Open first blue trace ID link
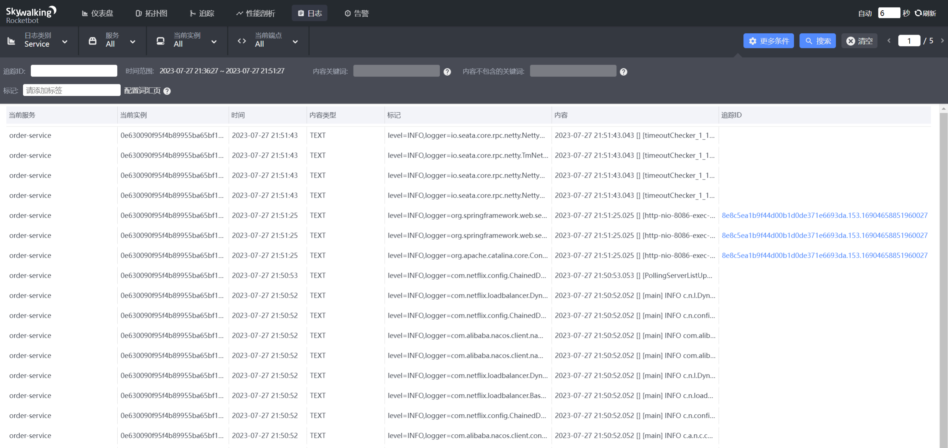 (x=824, y=215)
